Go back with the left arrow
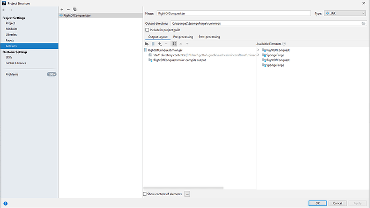Viewport: 370px width, 208px height. pos(4,10)
